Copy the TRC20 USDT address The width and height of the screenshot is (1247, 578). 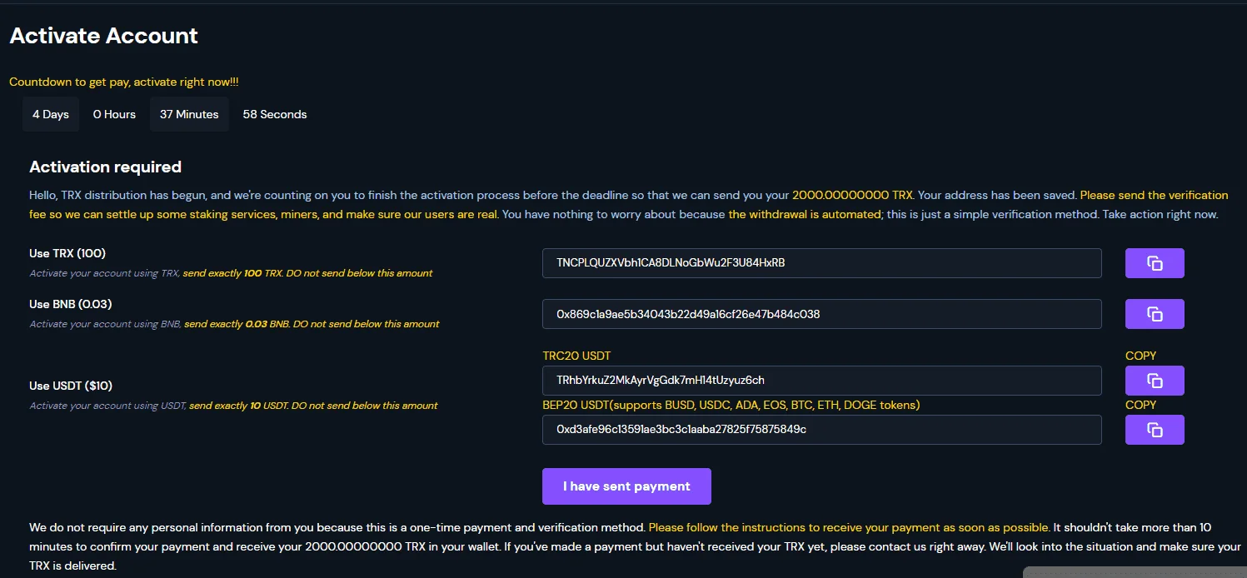(x=1155, y=381)
